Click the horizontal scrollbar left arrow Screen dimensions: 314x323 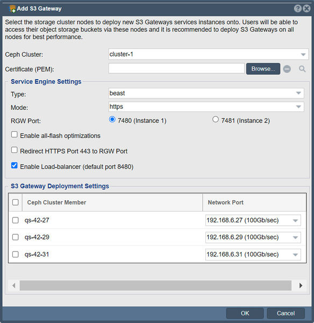14,285
